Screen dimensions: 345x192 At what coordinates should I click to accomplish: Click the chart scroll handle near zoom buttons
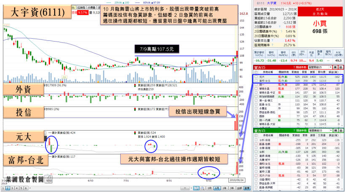[185, 188]
